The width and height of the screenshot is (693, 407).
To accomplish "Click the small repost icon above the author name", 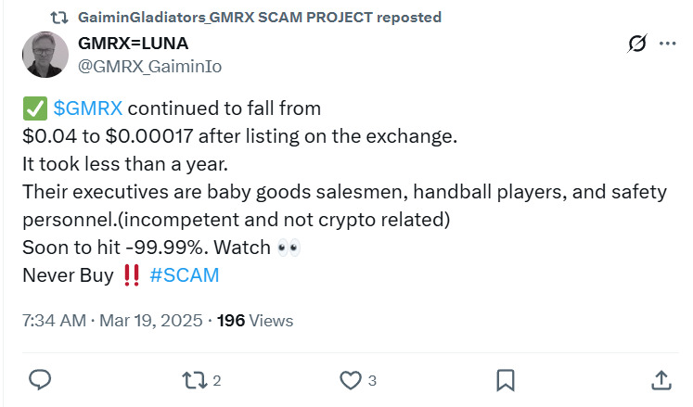I will tap(58, 18).
